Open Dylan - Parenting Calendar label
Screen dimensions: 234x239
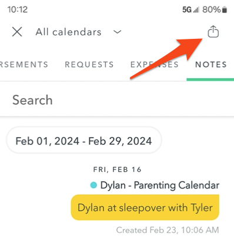(x=160, y=185)
